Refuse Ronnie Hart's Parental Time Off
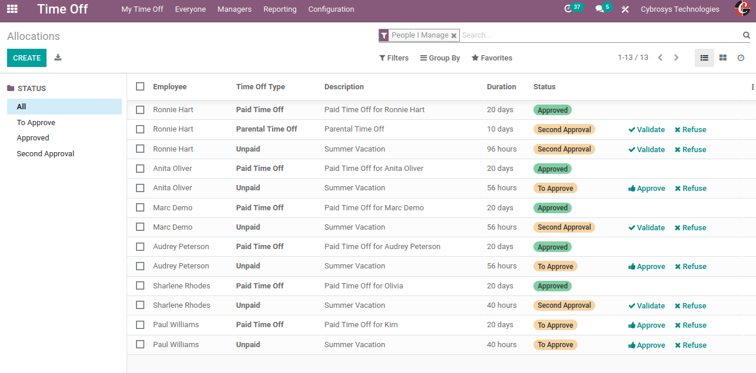This screenshot has width=756, height=373. [x=690, y=130]
